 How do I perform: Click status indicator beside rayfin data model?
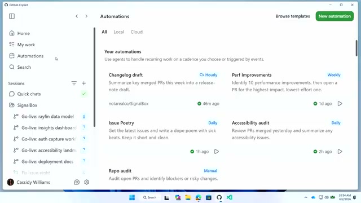coord(84,117)
